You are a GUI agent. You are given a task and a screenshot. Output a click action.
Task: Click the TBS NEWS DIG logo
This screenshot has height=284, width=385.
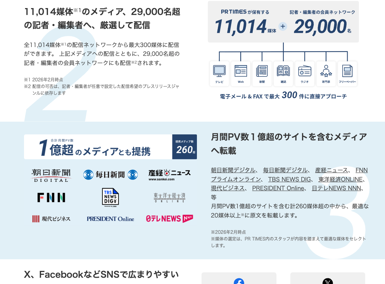coord(110,197)
